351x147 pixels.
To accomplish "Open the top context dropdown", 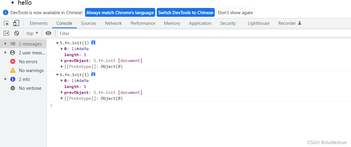I will (32, 33).
